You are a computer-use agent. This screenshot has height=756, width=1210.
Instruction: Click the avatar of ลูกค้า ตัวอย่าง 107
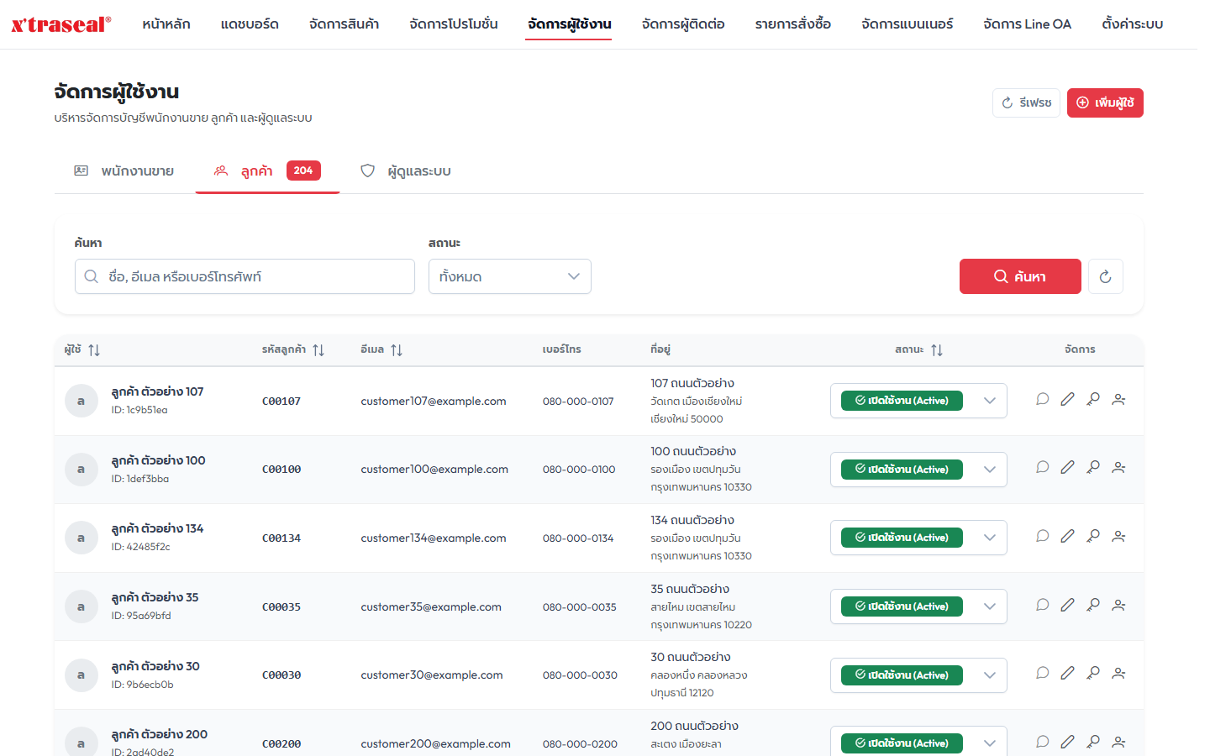82,401
